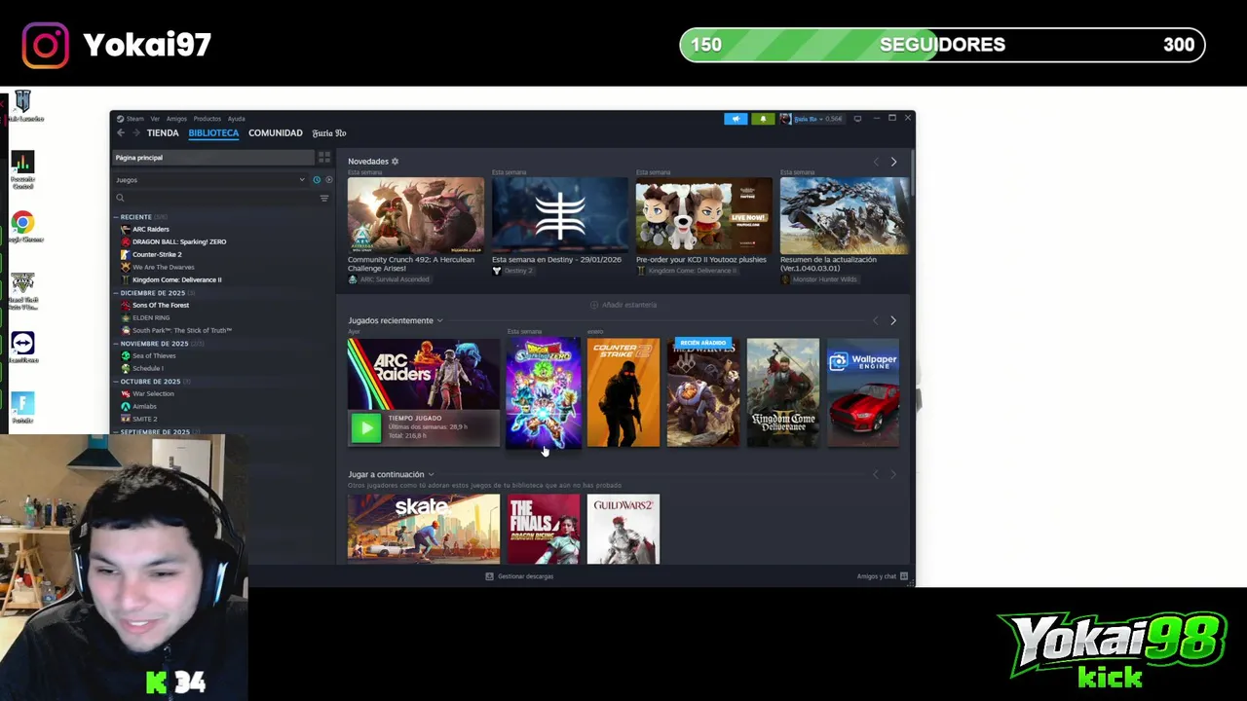This screenshot has height=701, width=1247.
Task: Open the COMUNIDAD tab
Action: (276, 133)
